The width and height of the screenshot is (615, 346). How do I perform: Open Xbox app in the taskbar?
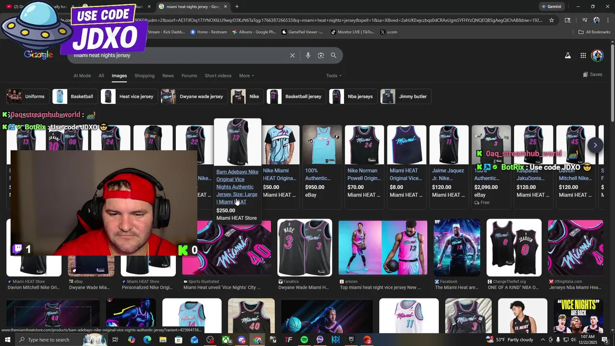[226, 340]
